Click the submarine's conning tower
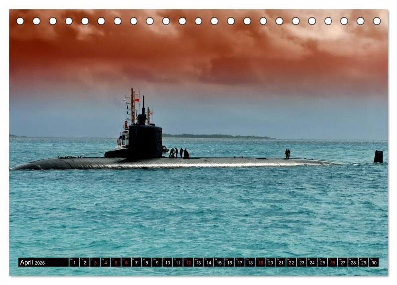397x285 pixels. click(145, 140)
